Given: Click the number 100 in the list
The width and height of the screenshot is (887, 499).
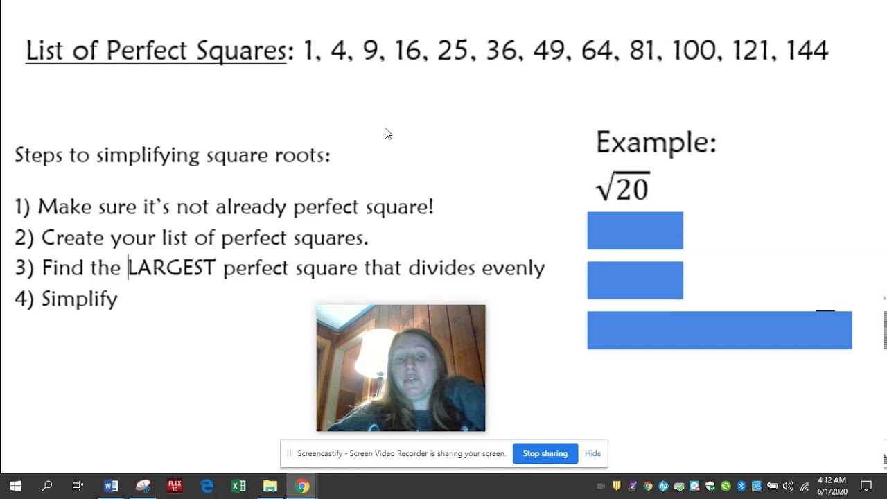Looking at the screenshot, I should [x=694, y=51].
